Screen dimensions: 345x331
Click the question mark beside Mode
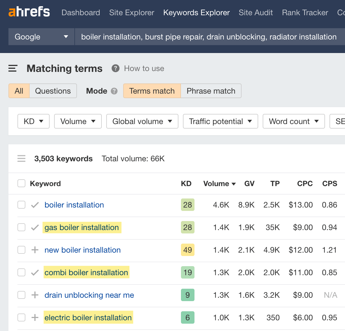pos(115,91)
